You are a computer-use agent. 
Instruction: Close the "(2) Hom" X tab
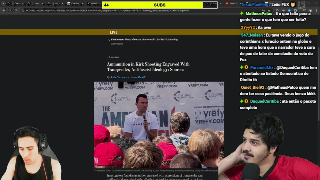pos(221,3)
